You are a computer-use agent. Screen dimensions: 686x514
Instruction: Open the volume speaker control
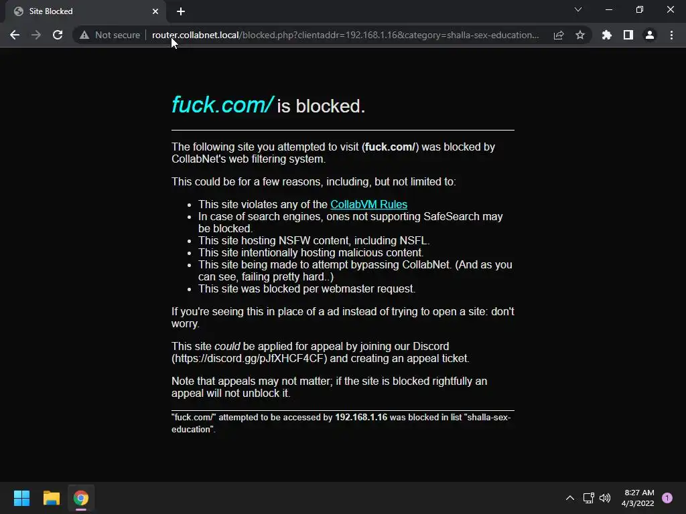(x=605, y=498)
